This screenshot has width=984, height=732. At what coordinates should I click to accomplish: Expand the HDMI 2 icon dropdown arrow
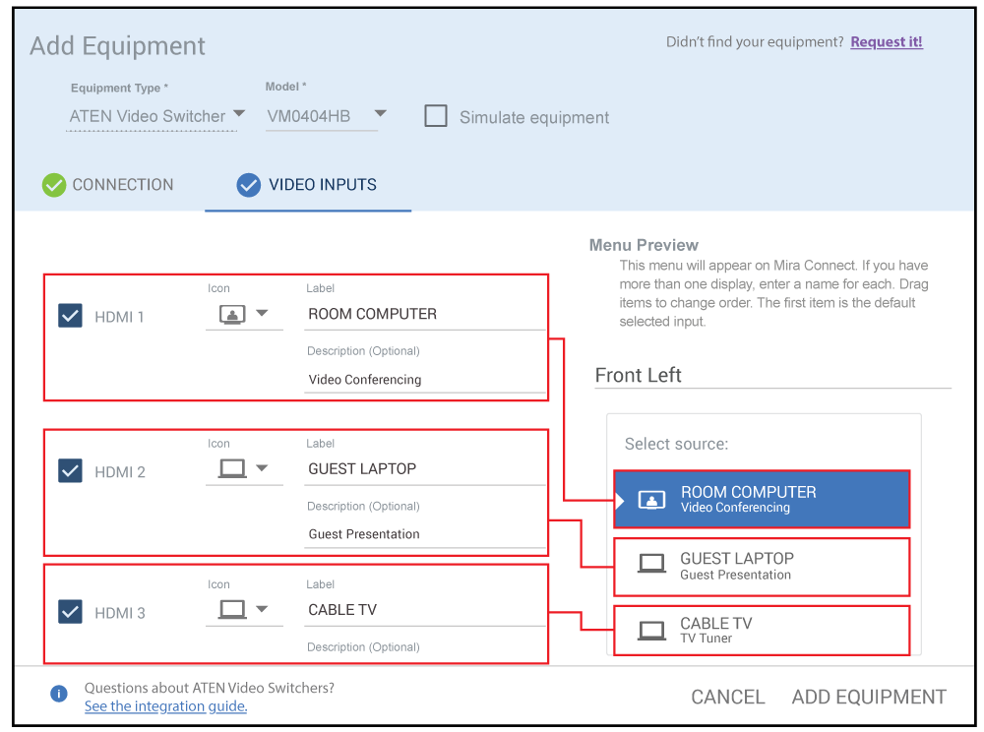tap(262, 468)
